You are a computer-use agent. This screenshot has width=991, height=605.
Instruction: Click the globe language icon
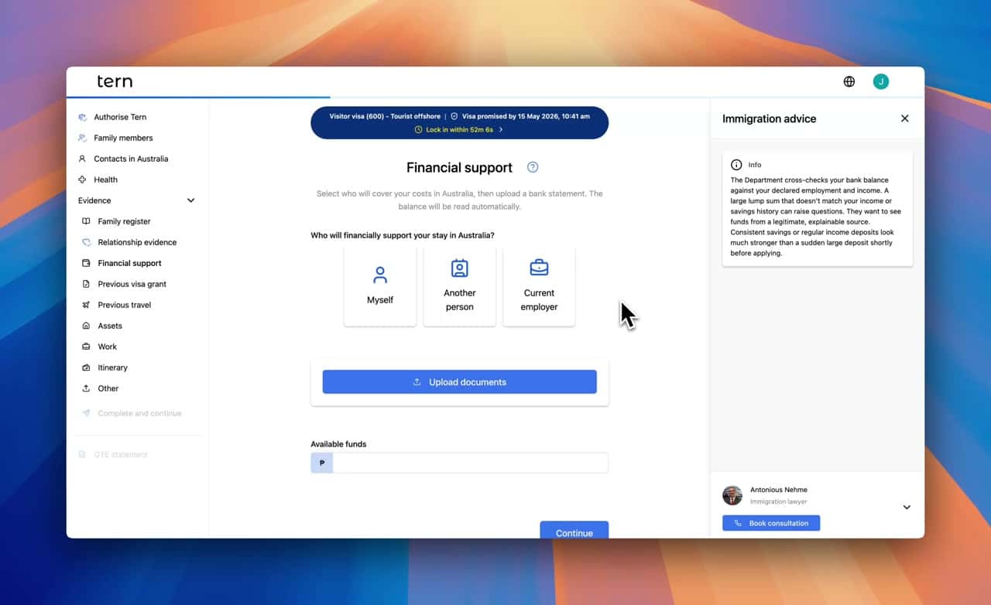[849, 81]
